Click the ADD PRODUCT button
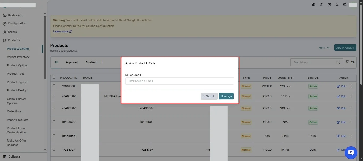363x161 pixels. click(345, 48)
